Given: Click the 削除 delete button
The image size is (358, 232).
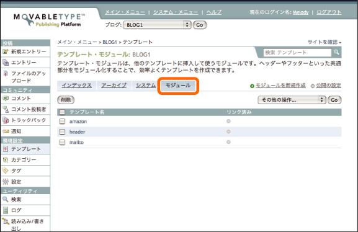Looking at the screenshot, I should 66,100.
